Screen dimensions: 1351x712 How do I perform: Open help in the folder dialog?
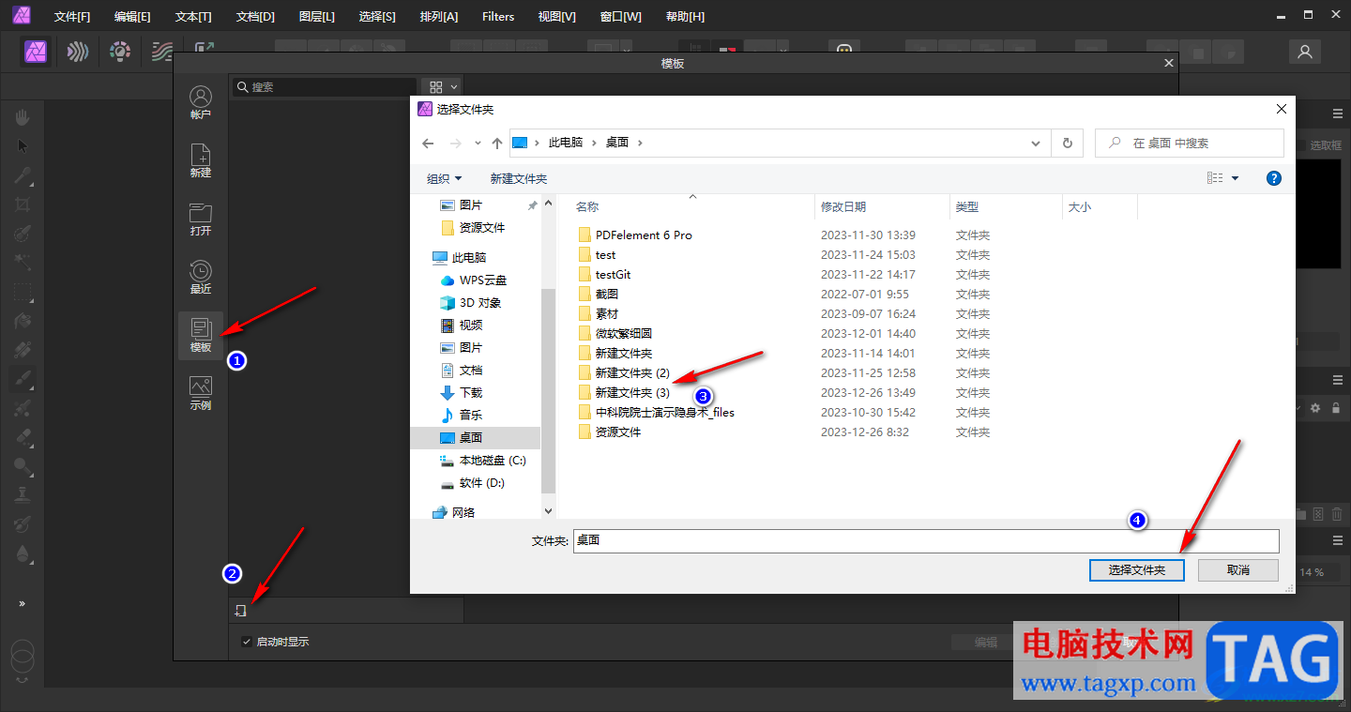(x=1274, y=178)
